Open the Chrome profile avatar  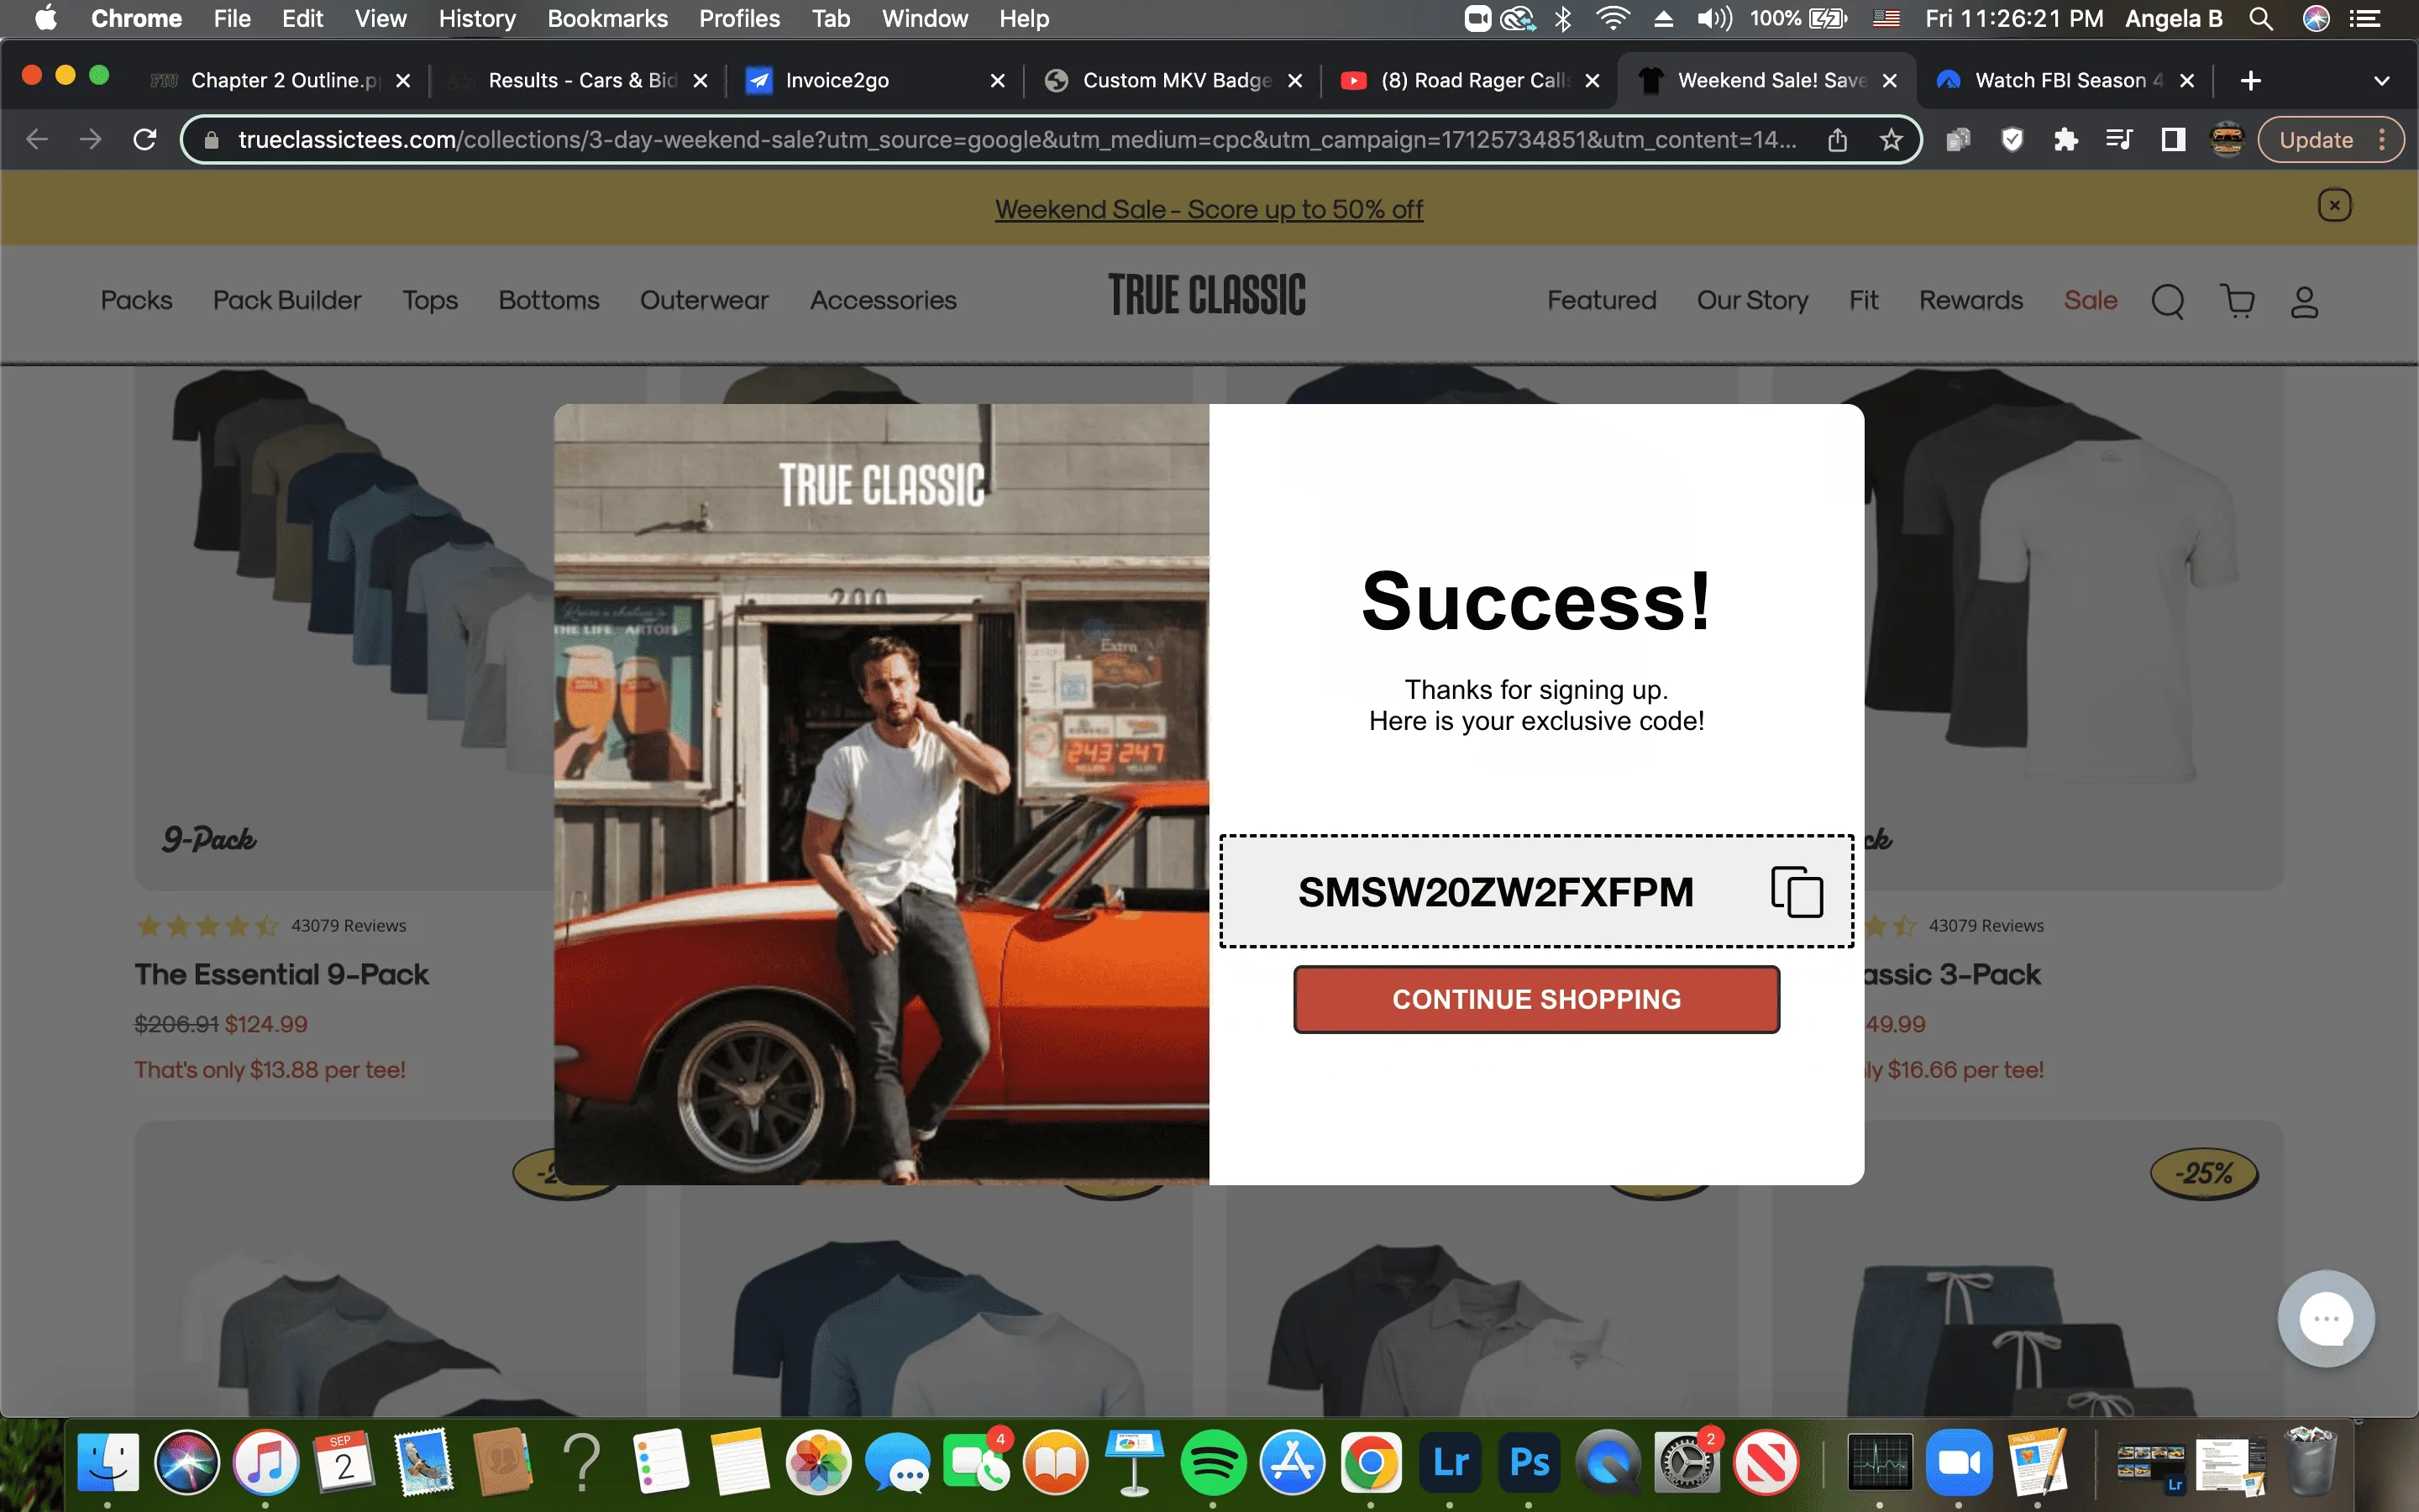[x=2226, y=139]
